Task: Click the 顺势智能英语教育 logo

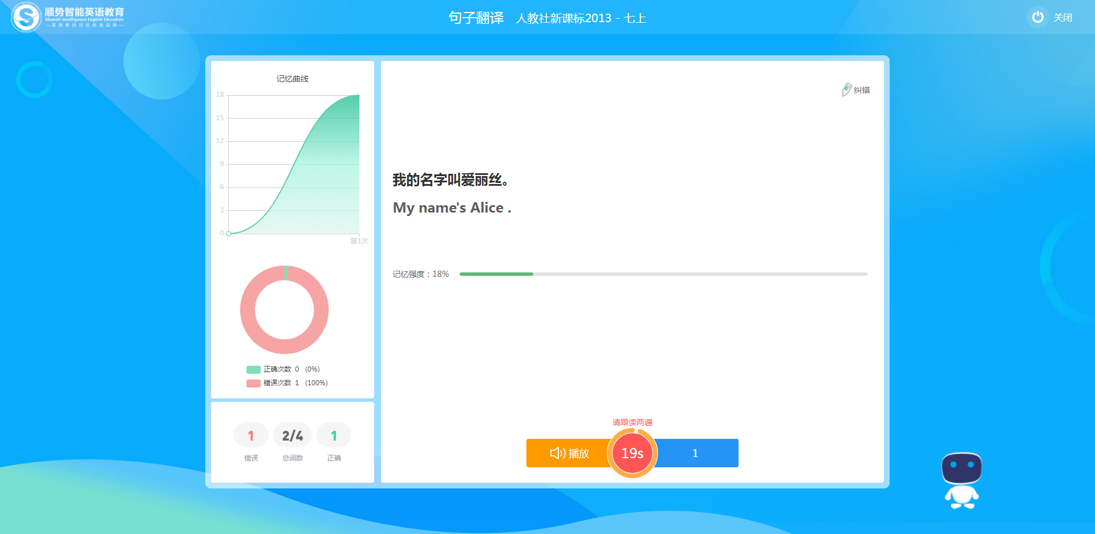Action: (x=67, y=17)
